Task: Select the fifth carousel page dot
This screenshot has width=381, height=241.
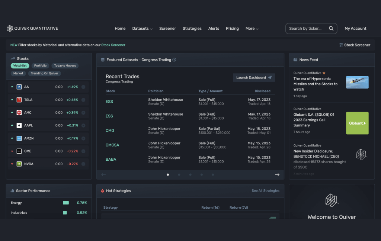Action: 213,175
